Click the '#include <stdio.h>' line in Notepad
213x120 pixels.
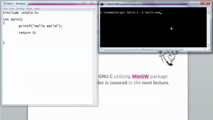(21, 13)
